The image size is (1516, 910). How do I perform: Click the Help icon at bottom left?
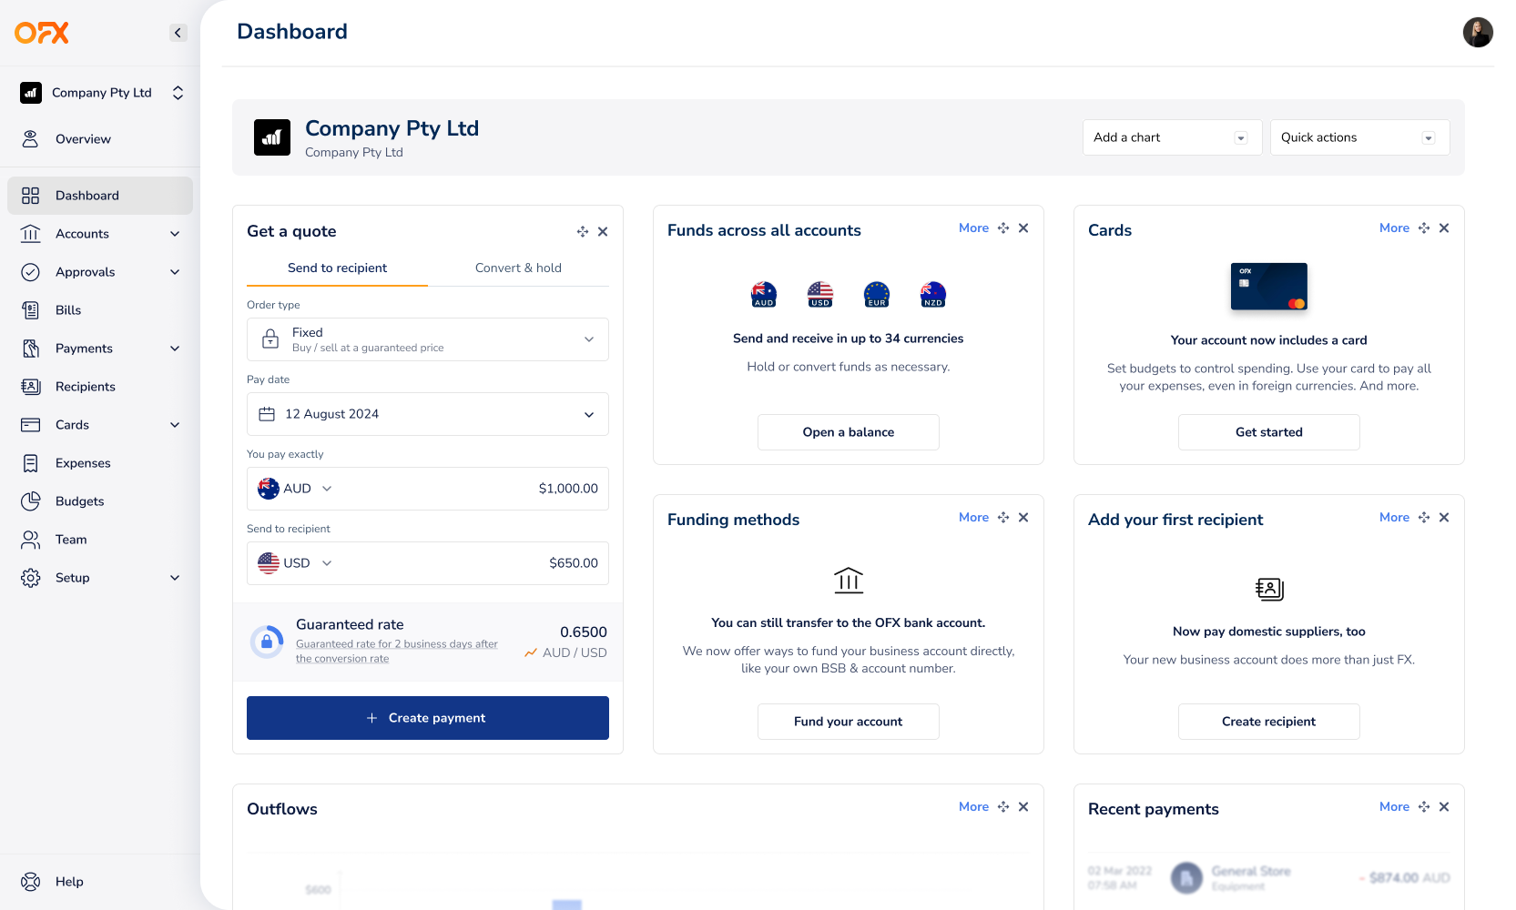pyautogui.click(x=31, y=881)
